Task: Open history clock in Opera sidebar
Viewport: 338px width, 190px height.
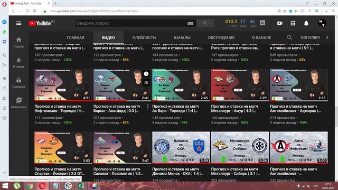Action: tap(4, 108)
